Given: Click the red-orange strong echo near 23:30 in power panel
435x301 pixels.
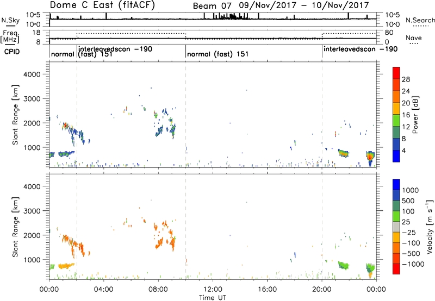Looking at the screenshot, I should coord(370,157).
